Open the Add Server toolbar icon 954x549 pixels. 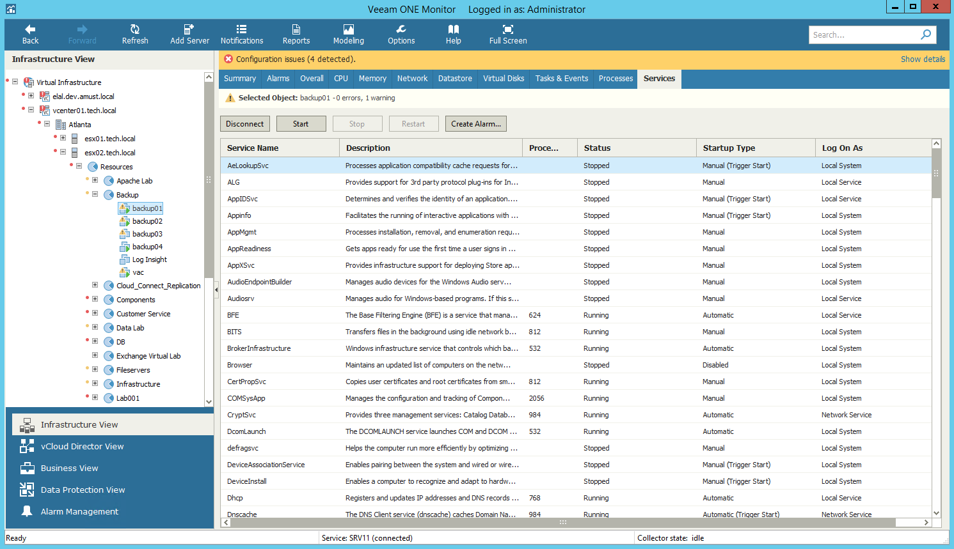point(189,29)
